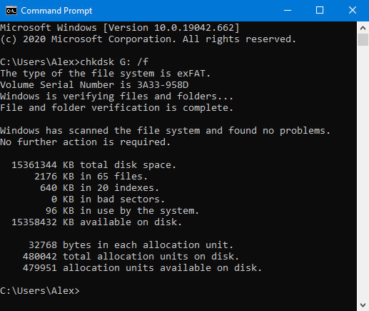
Task: Click the Command Prompt title text
Action: [x=56, y=11]
